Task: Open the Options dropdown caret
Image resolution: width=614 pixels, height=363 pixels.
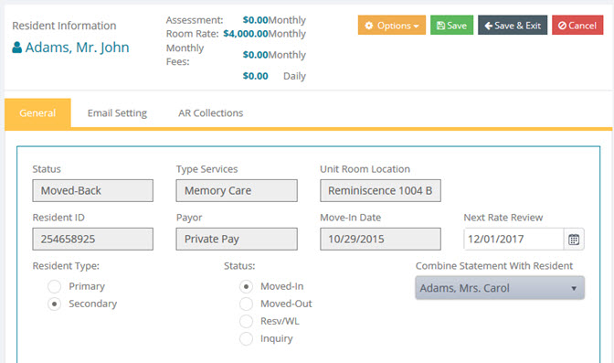Action: coord(416,27)
